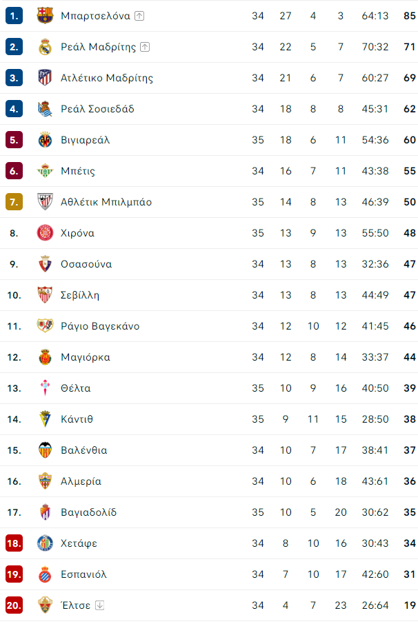Open the Μπέτις team page
This screenshot has width=418, height=624.
[x=78, y=171]
